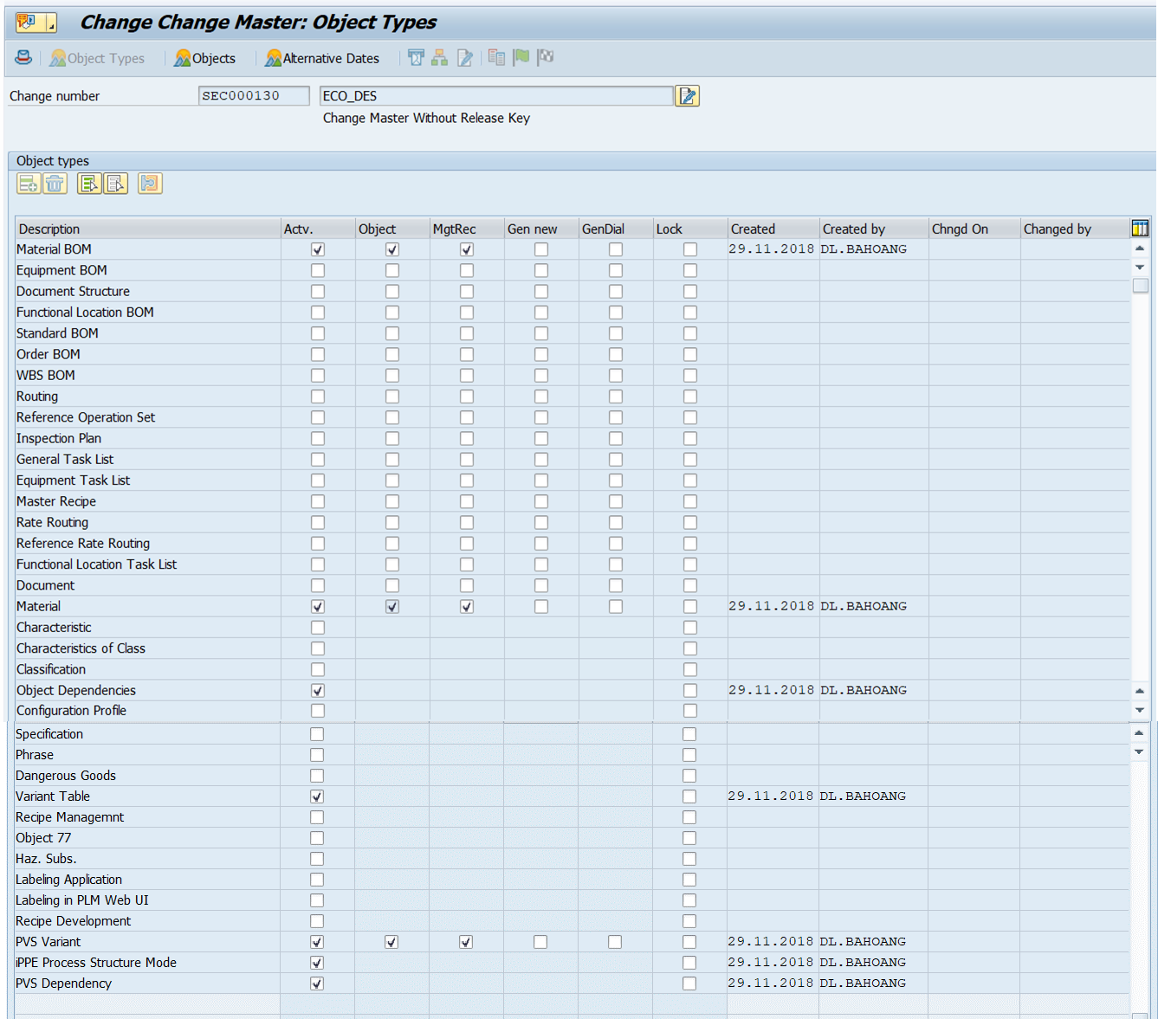Image resolution: width=1158 pixels, height=1019 pixels.
Task: Select the Functional Location Task List text
Action: (x=96, y=564)
